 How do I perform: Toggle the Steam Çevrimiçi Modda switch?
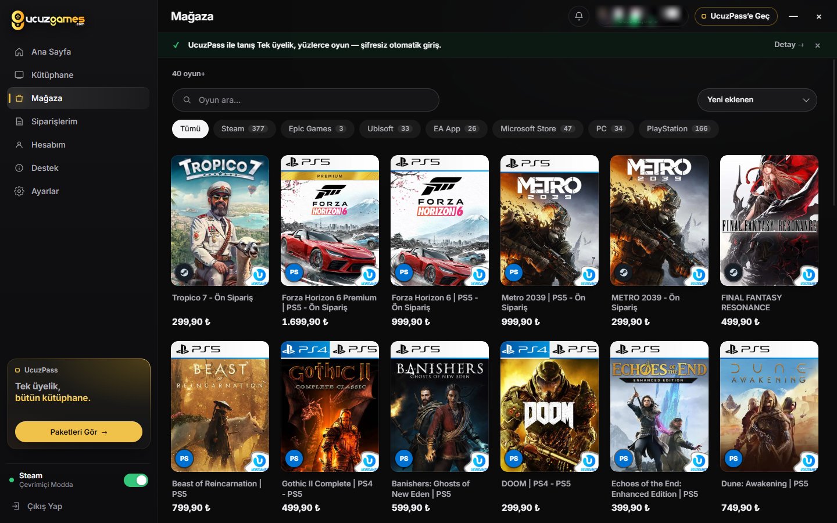[x=136, y=480]
